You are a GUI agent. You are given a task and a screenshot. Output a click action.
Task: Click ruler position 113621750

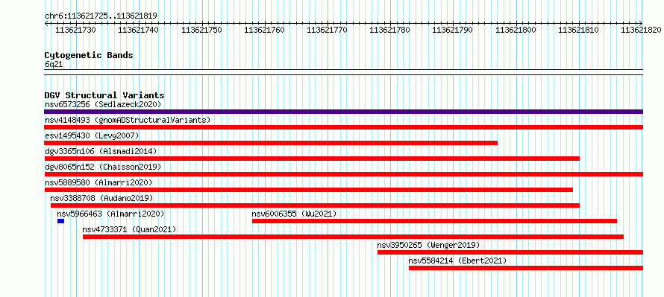tap(201, 30)
